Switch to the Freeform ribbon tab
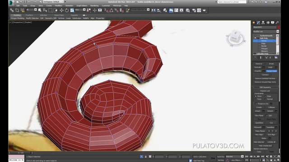This screenshot has width=289, height=162. coord(29,15)
